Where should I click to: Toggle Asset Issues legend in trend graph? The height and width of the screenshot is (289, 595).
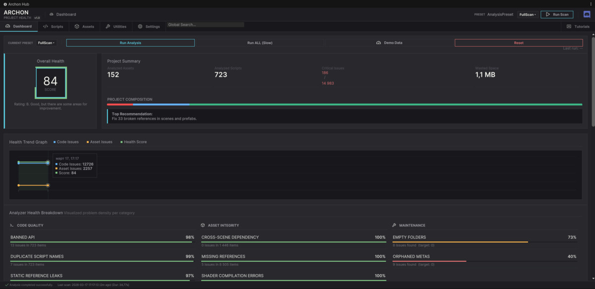tap(99, 142)
